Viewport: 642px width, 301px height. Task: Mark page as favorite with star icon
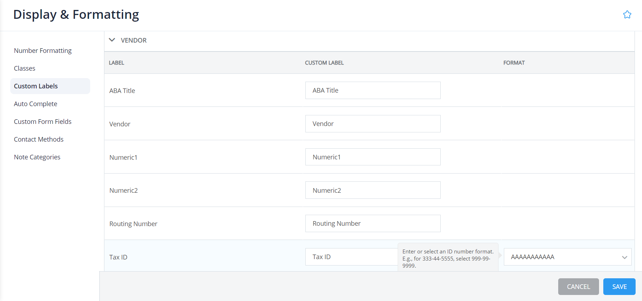click(x=627, y=15)
